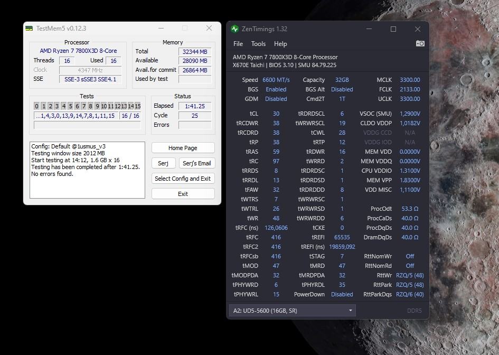Click the Elapsed 1:41.25 field
499x355 pixels.
tap(195, 106)
